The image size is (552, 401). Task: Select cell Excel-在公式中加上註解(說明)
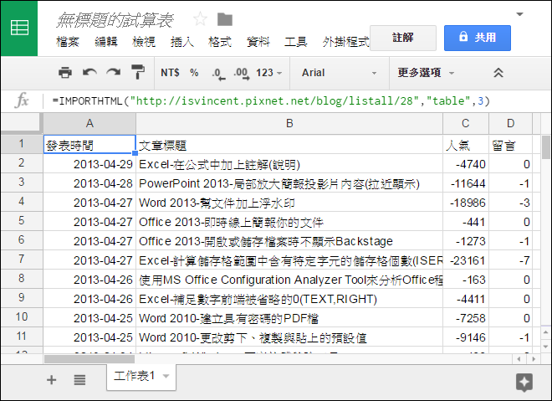click(289, 164)
